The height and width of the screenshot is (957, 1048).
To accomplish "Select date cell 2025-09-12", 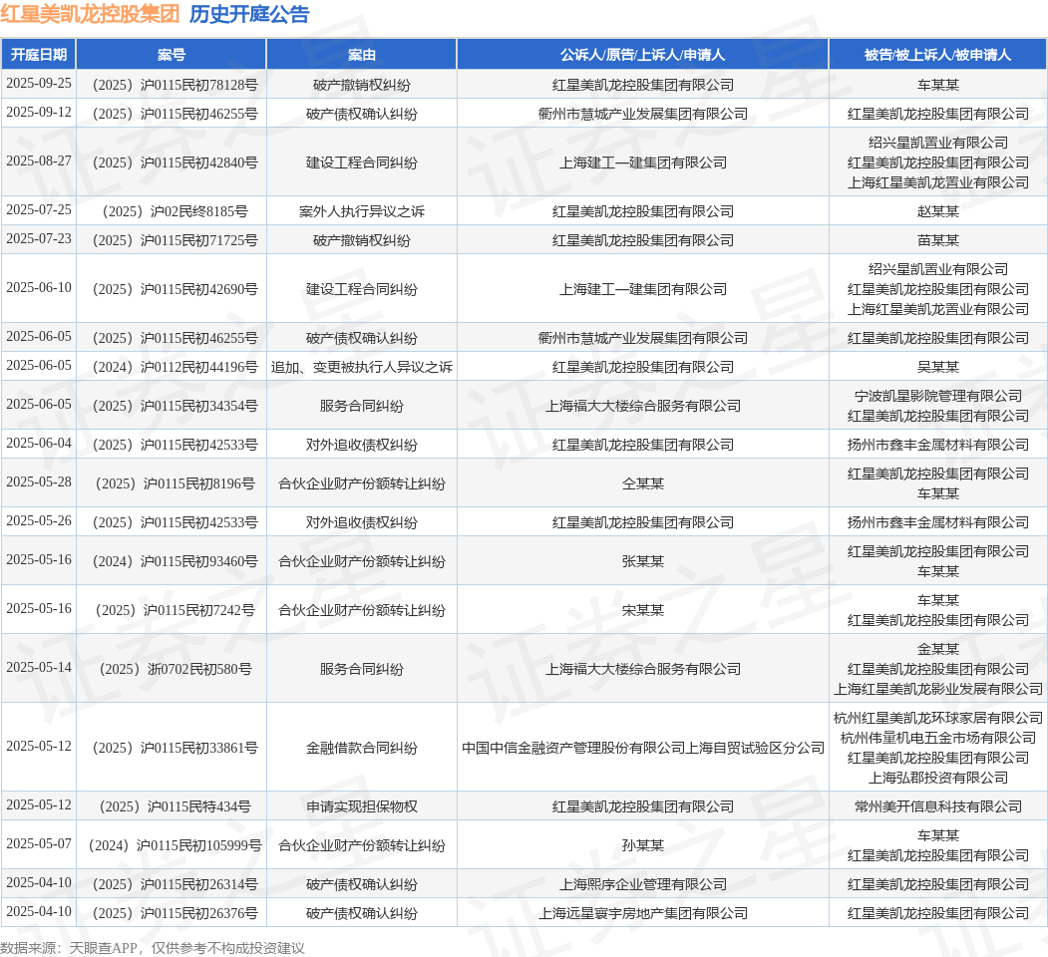I will (x=39, y=113).
